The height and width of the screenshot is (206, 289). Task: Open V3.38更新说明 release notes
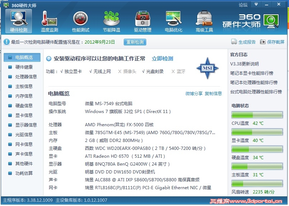pyautogui.click(x=245, y=64)
